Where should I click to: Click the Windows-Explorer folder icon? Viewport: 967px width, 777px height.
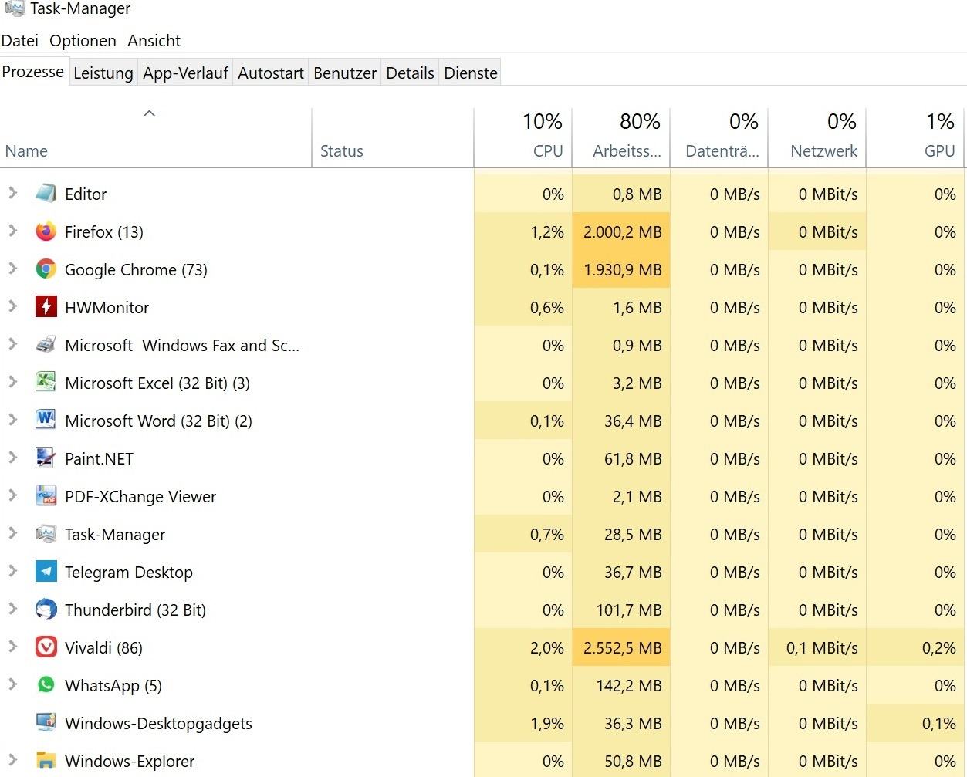tap(46, 761)
